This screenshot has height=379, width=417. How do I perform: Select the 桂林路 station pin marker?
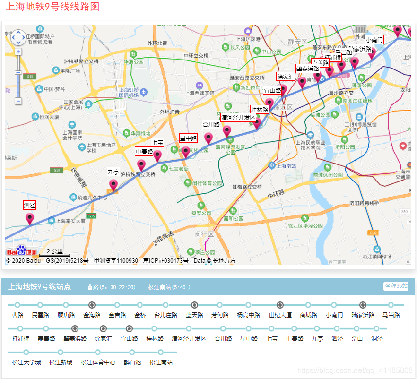(257, 123)
